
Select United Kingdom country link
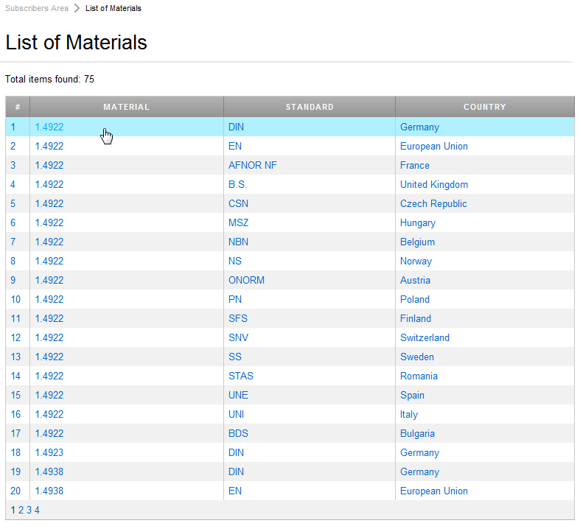(x=434, y=184)
